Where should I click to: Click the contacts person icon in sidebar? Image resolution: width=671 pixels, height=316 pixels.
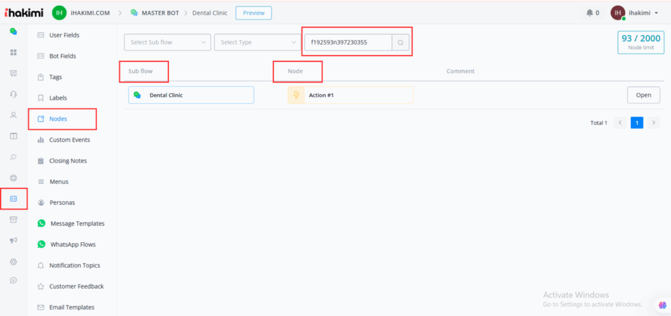(x=13, y=115)
